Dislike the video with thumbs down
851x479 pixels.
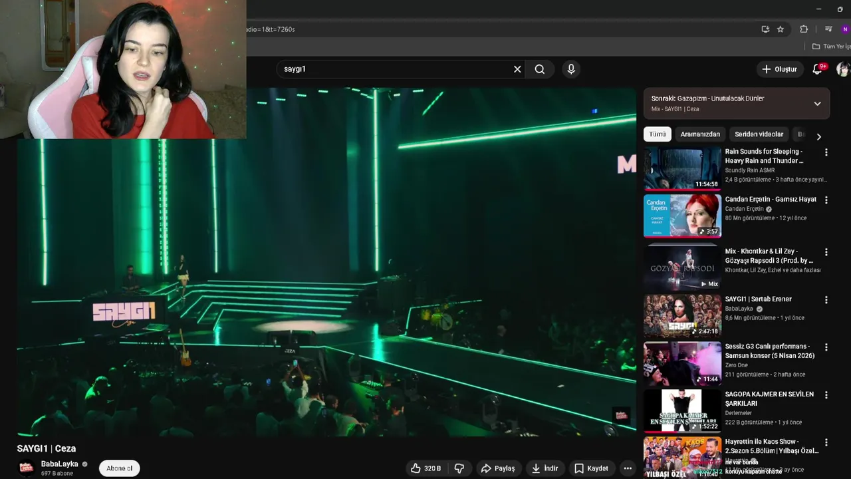click(x=459, y=468)
